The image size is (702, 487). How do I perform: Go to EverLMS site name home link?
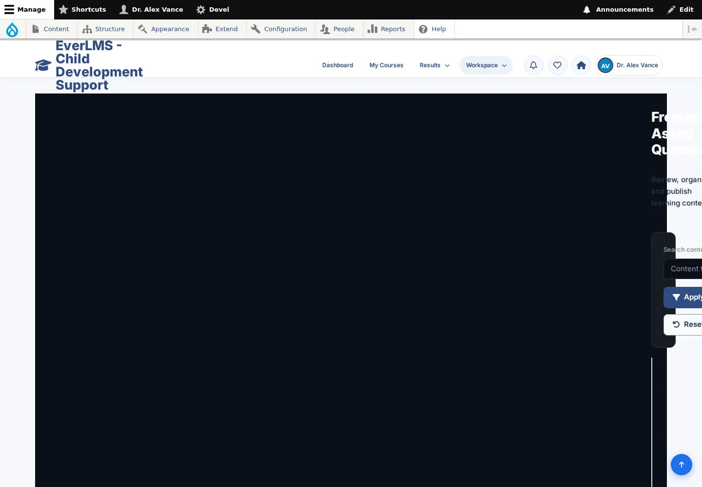(99, 65)
